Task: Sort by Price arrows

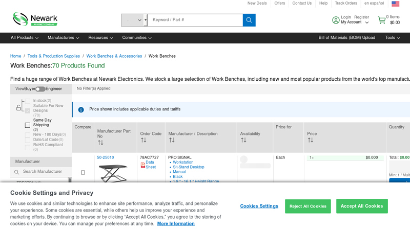Action: 311,140
